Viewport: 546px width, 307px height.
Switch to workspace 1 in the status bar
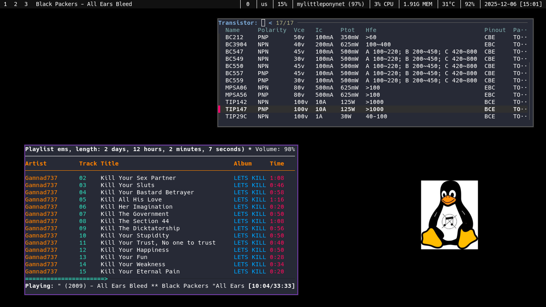tap(5, 4)
